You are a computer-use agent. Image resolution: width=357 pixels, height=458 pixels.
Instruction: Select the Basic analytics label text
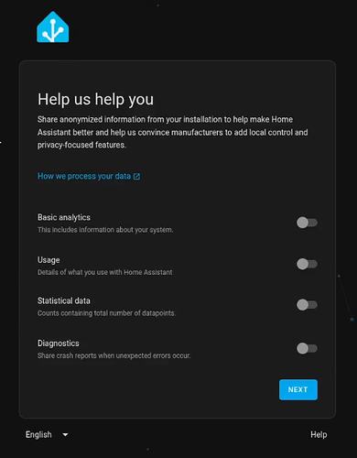point(64,217)
